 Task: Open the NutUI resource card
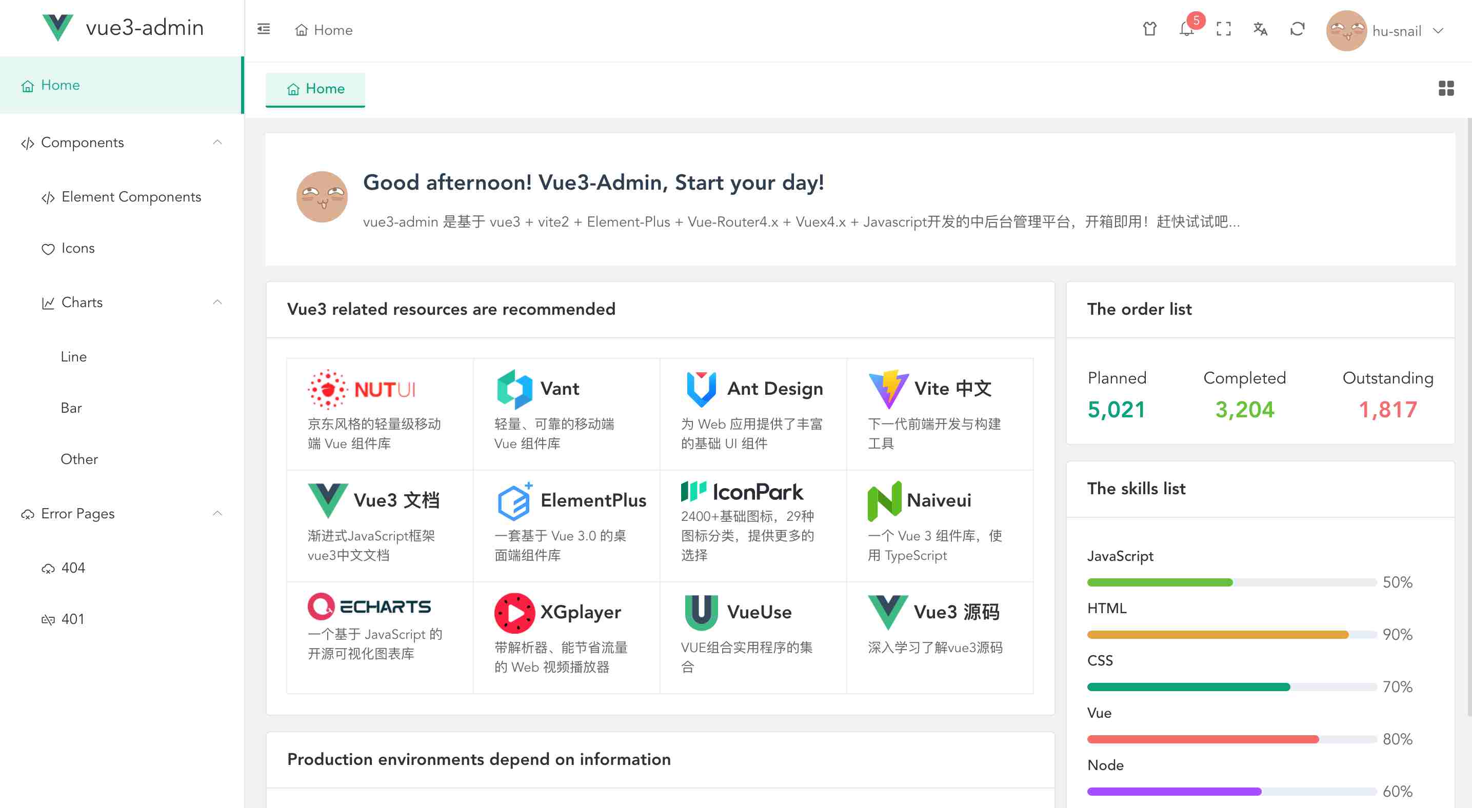[380, 414]
